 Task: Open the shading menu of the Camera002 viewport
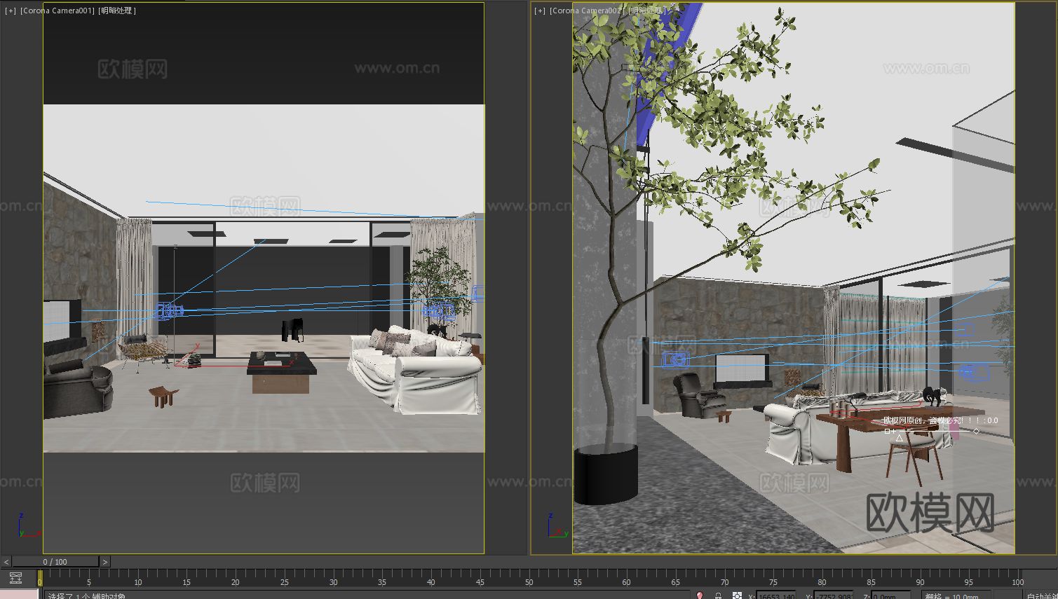click(x=646, y=11)
